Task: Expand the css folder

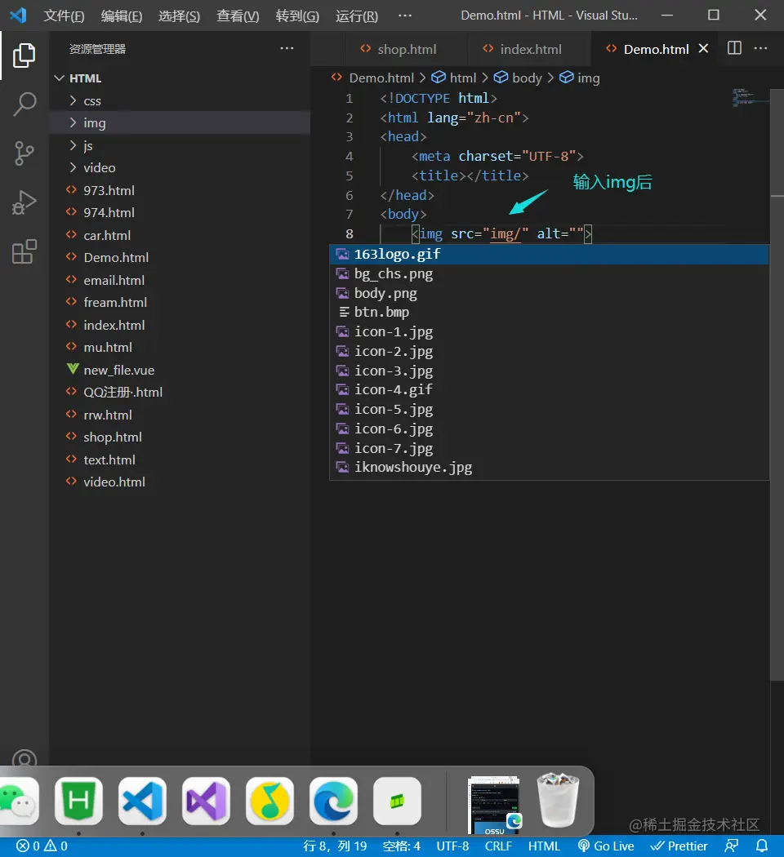Action: [180, 101]
